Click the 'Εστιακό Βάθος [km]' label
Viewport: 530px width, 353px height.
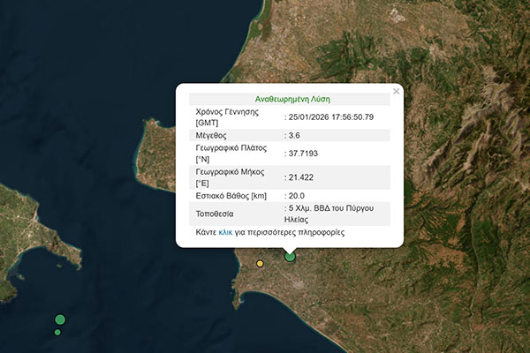pyautogui.click(x=231, y=196)
